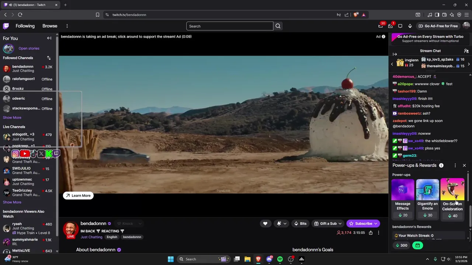Open the Twitch home logo
Viewport: 472px width, 265px height.
tap(6, 26)
